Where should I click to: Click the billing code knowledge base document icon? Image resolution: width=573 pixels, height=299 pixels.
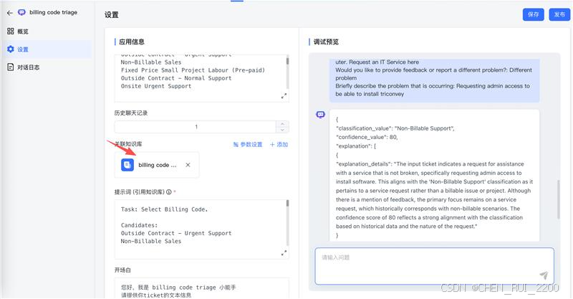click(127, 165)
